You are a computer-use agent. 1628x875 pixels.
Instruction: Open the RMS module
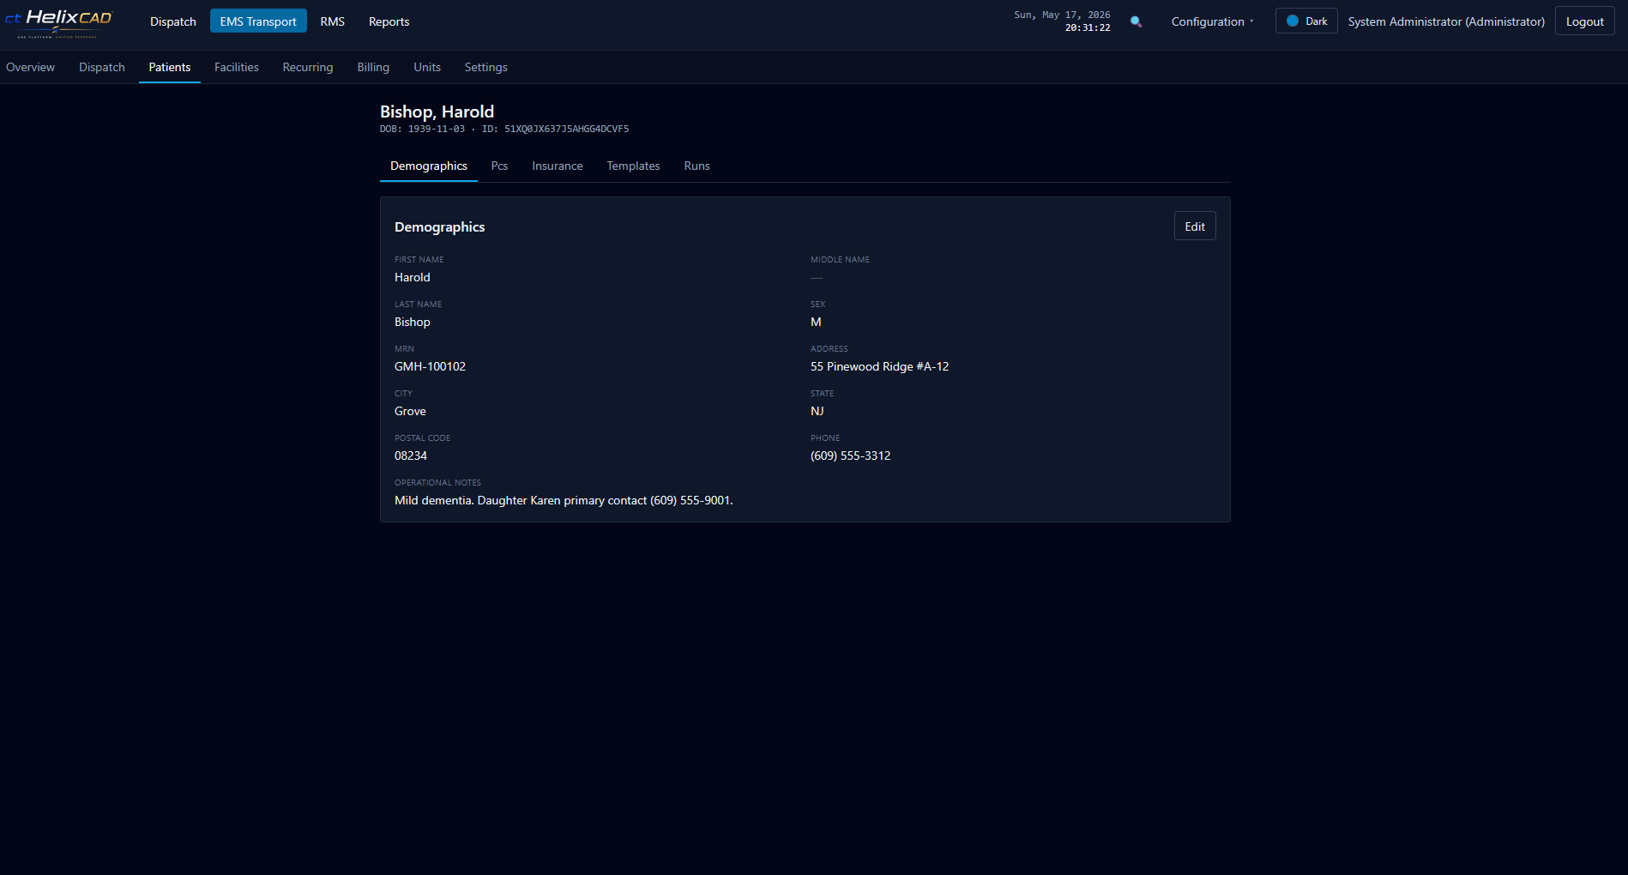(x=333, y=21)
